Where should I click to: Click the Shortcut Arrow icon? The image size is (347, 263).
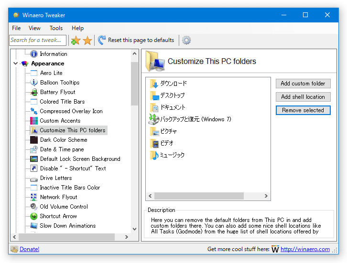click(34, 216)
